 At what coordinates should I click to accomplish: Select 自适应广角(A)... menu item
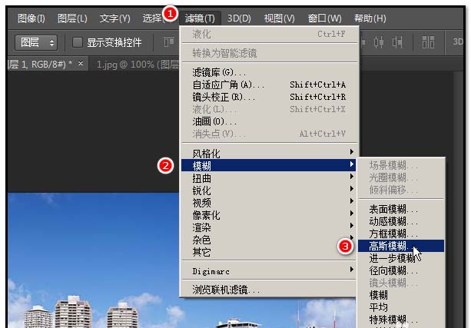click(x=270, y=84)
